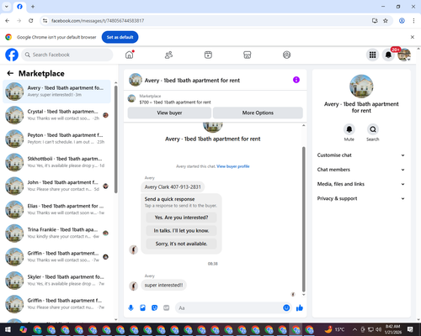
Task: Open the Friends icon in top navigation
Action: click(x=168, y=55)
